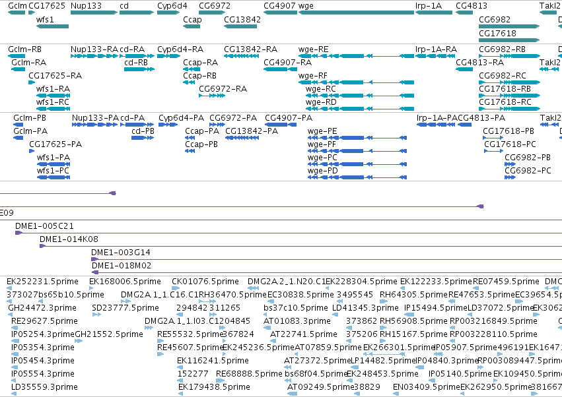Image resolution: width=562 pixels, height=397 pixels.
Task: Select the GH24472.3prime EST
Action: [11, 315]
